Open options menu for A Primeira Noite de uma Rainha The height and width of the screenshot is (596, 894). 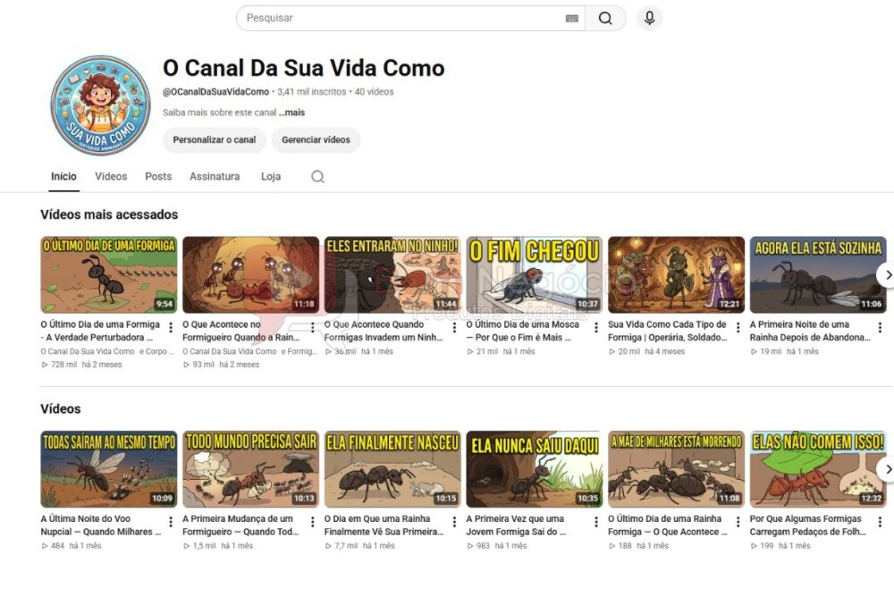coord(881,328)
